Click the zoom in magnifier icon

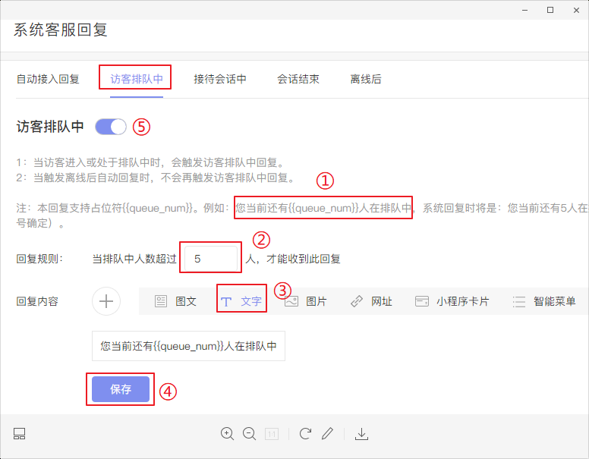click(227, 434)
